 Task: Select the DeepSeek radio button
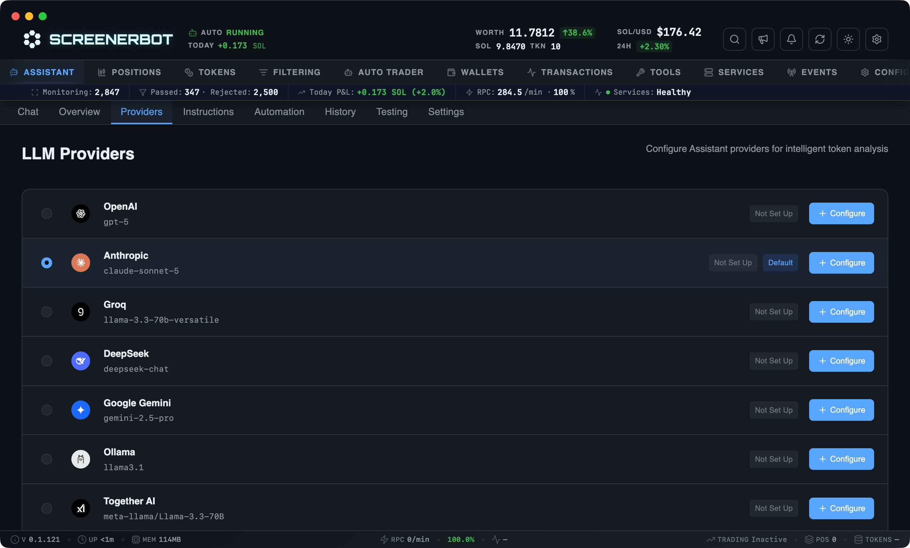(x=46, y=361)
